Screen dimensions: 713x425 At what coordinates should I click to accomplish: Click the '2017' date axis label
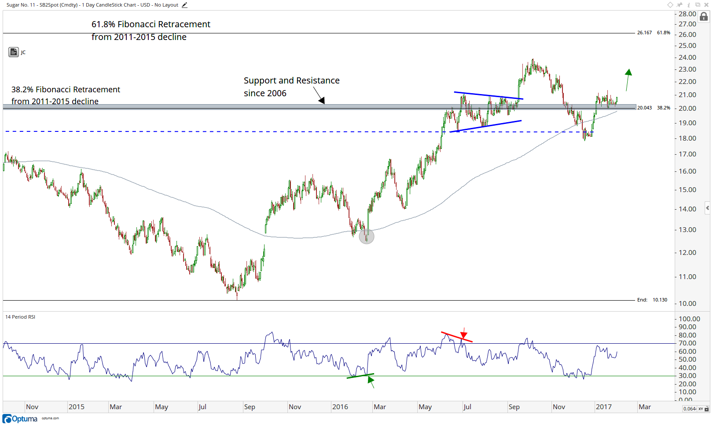click(x=603, y=407)
